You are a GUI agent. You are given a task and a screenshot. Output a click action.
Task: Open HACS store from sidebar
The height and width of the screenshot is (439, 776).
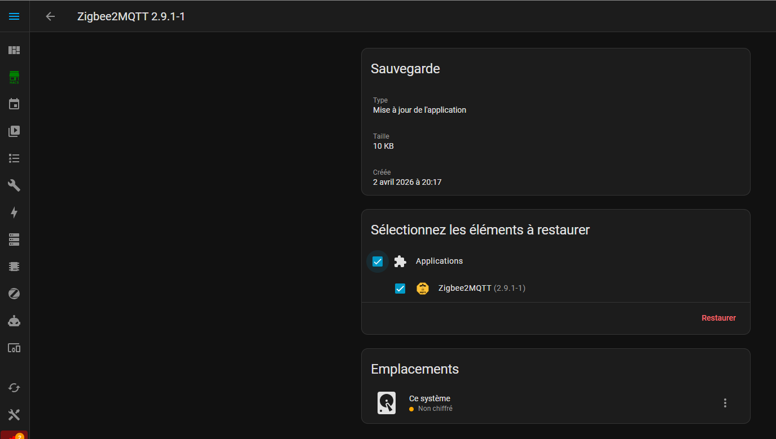click(x=14, y=77)
